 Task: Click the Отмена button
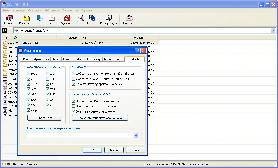click(x=114, y=150)
